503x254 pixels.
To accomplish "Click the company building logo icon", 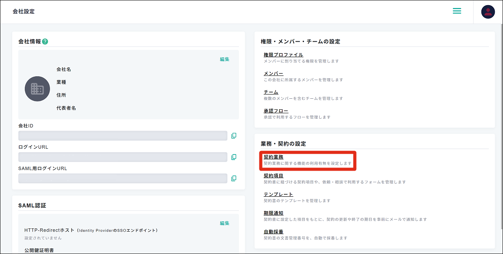I will (37, 89).
